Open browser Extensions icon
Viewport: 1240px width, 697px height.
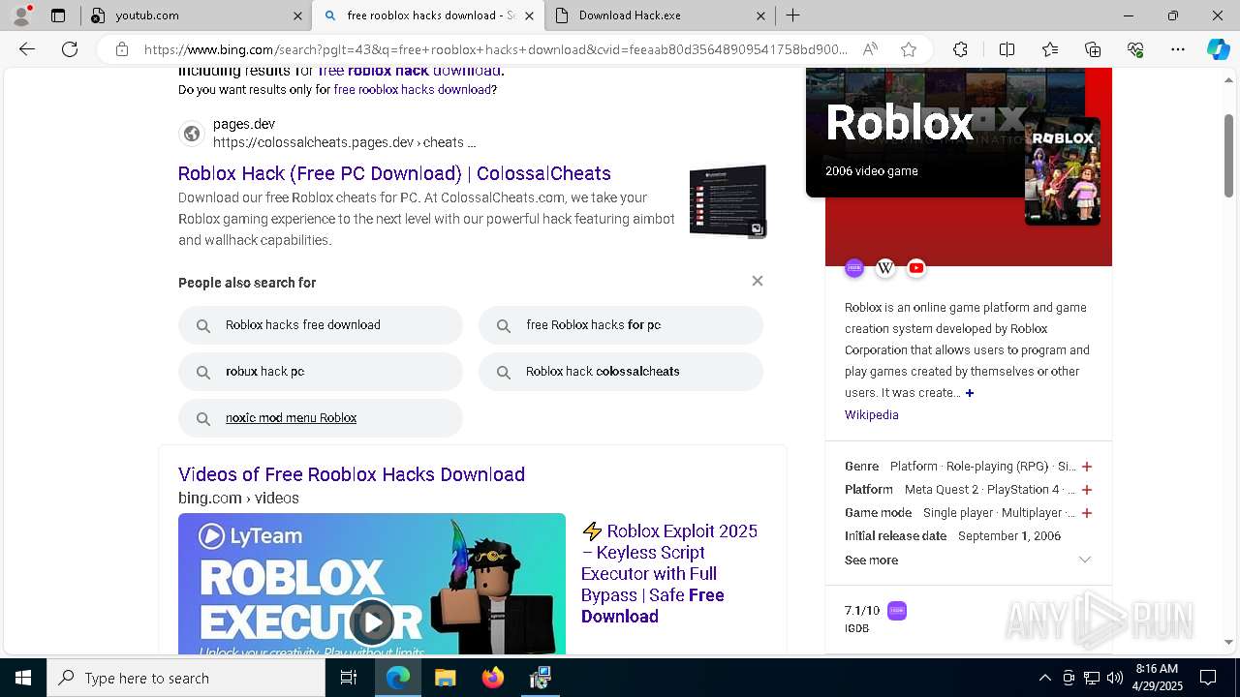coord(960,49)
